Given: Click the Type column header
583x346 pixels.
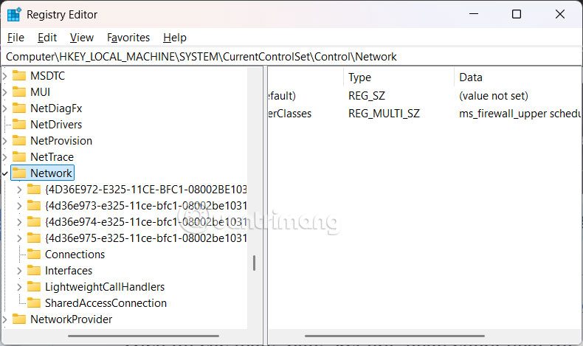Looking at the screenshot, I should pos(360,77).
